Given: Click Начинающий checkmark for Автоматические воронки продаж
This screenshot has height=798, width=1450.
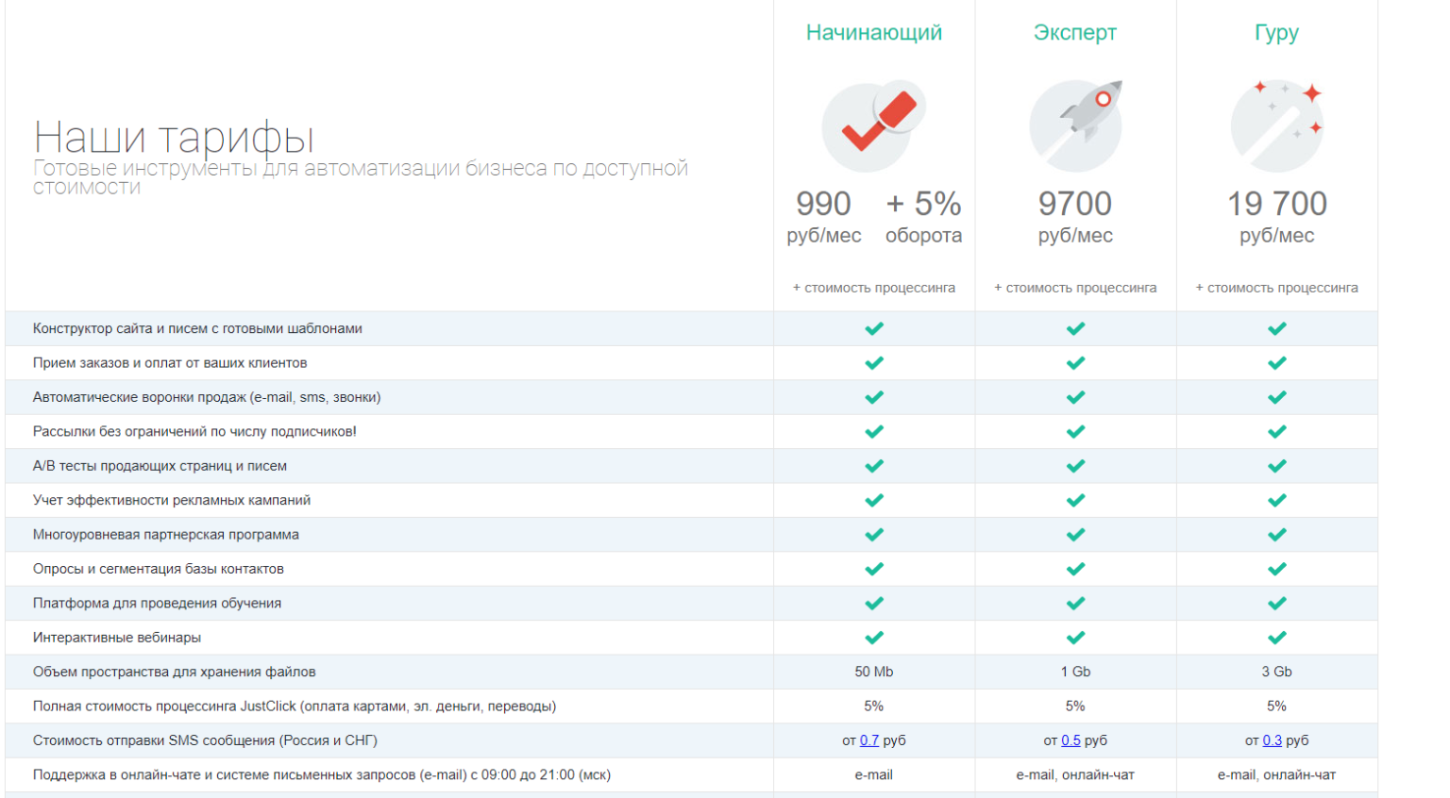Looking at the screenshot, I should [x=874, y=397].
